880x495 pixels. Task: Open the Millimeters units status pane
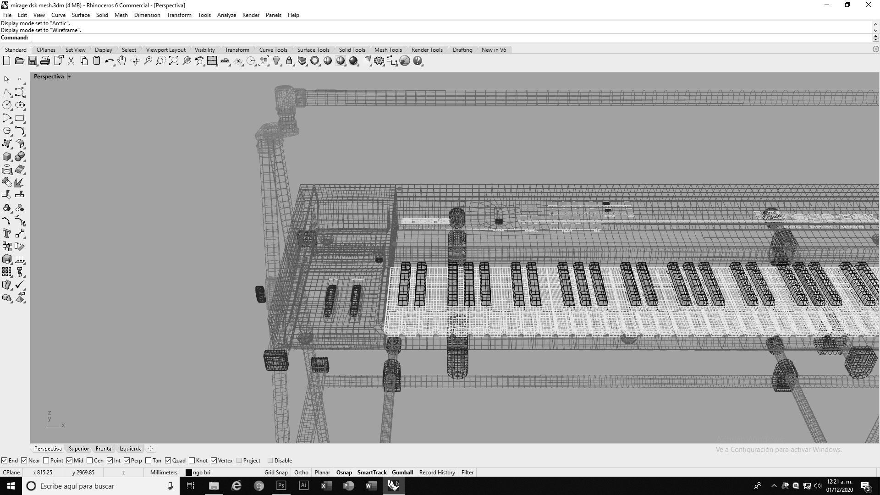tap(164, 473)
